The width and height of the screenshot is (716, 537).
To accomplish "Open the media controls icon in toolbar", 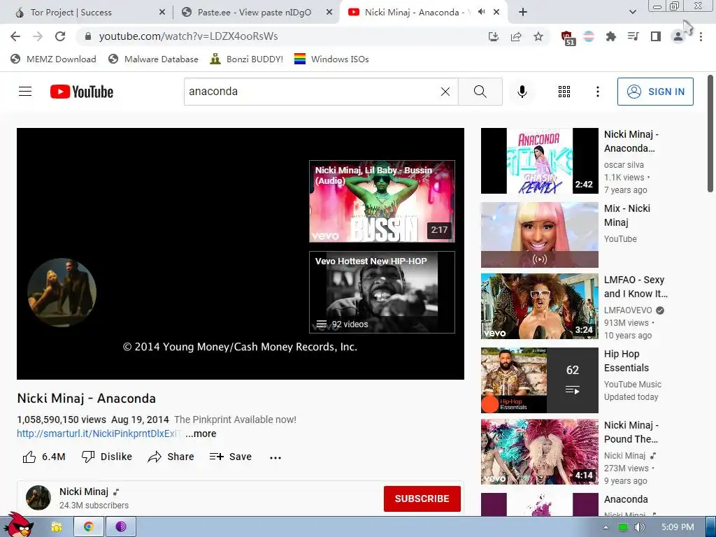I will click(633, 36).
